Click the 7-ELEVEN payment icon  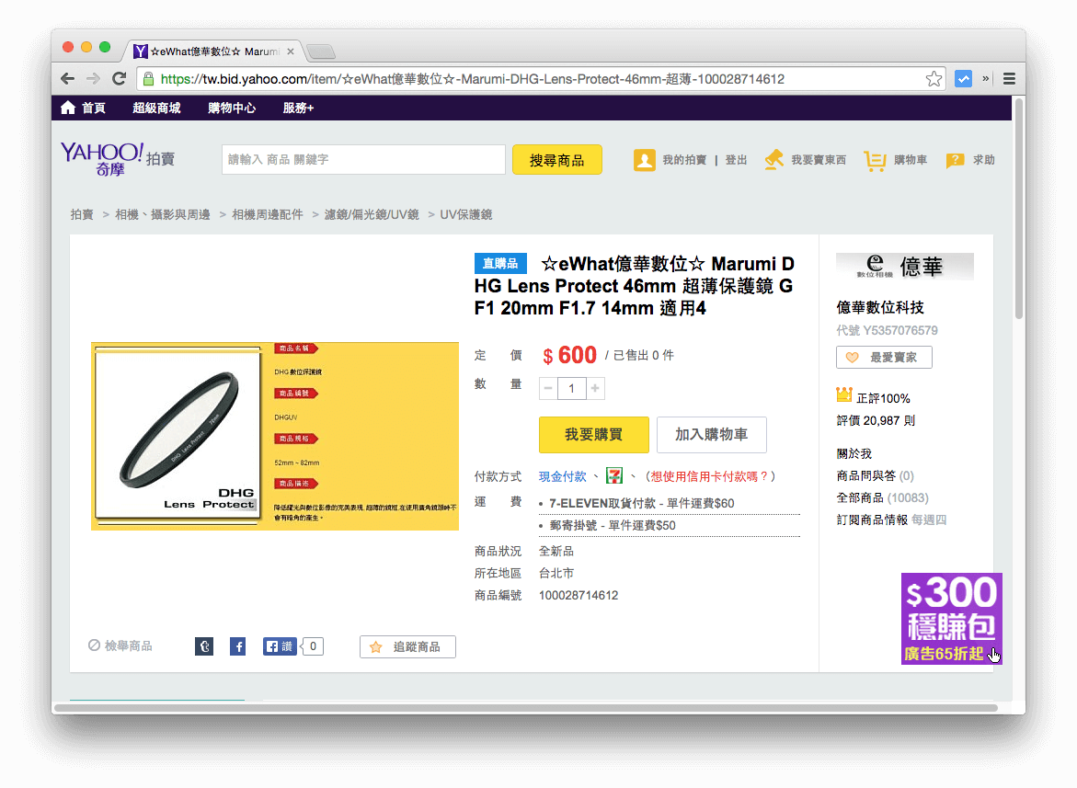coord(614,476)
